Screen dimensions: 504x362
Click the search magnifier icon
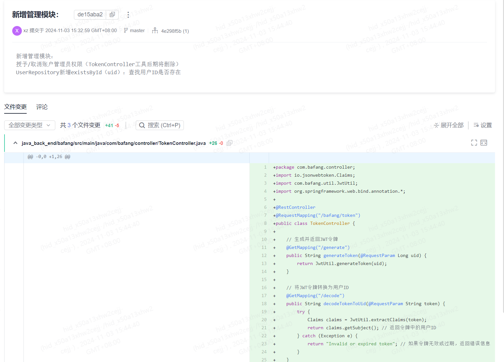142,125
